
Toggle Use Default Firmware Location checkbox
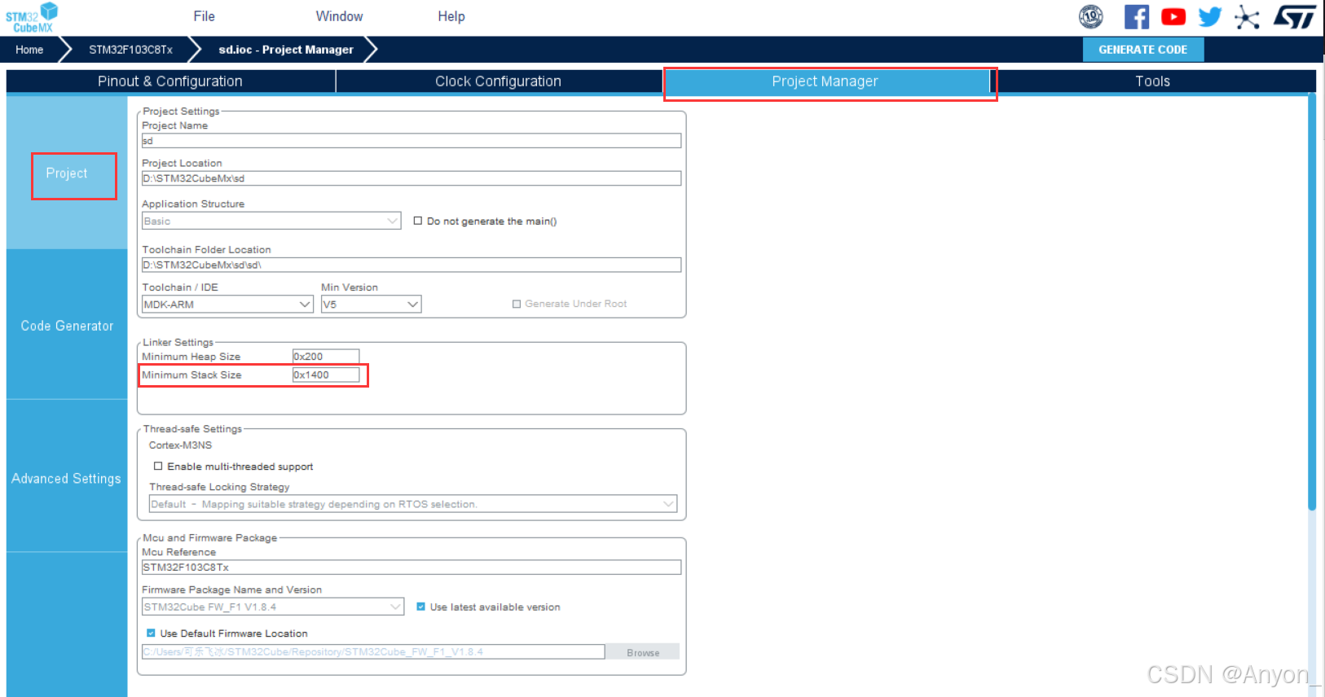point(151,633)
